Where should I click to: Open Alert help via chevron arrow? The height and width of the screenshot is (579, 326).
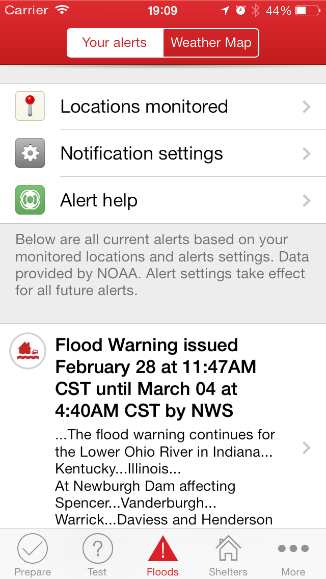tap(306, 200)
